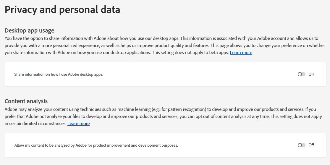Toggle sharing Adobe desktop apps usage information
Viewport: 330px width, 165px height.
click(x=301, y=74)
